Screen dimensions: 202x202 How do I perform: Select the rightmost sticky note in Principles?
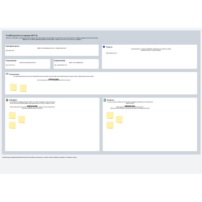click(22, 119)
